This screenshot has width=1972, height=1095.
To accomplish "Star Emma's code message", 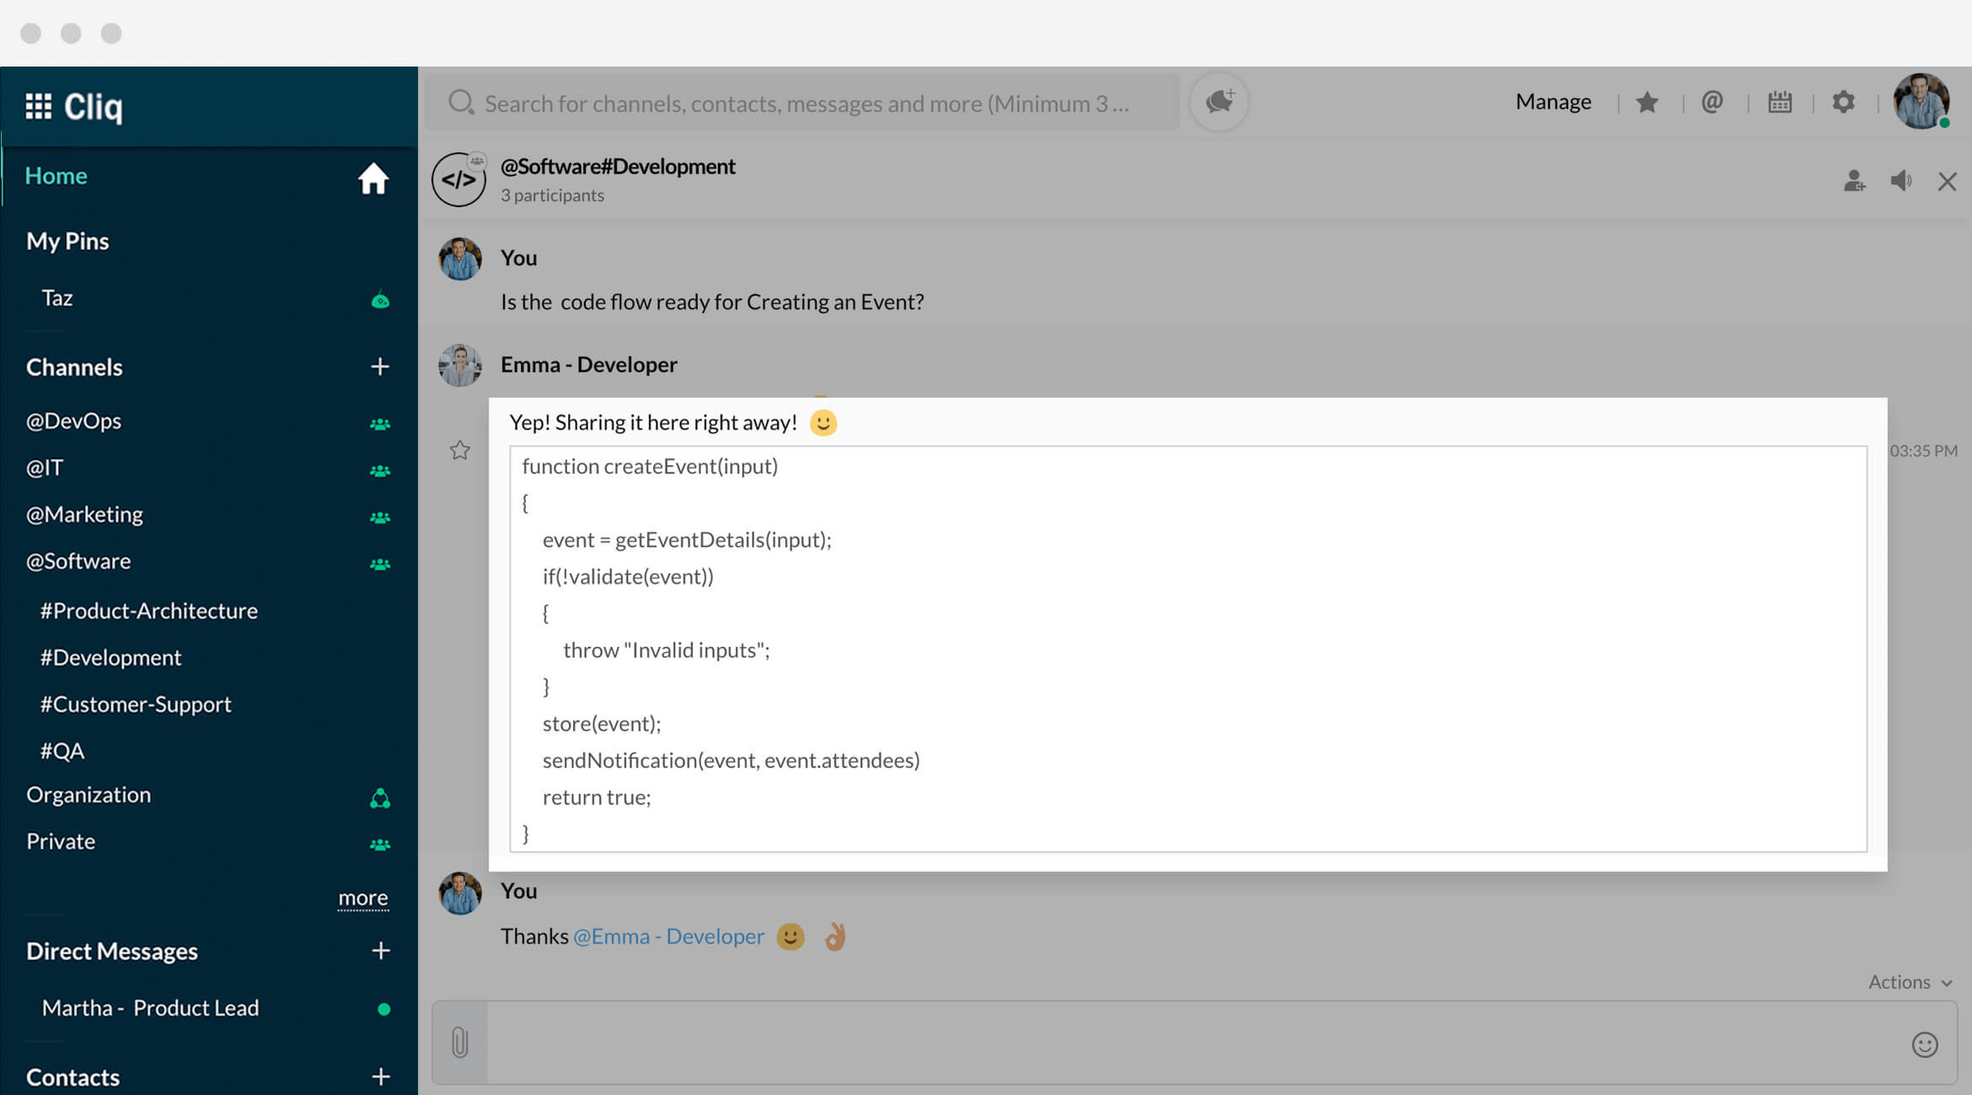I will tap(459, 451).
